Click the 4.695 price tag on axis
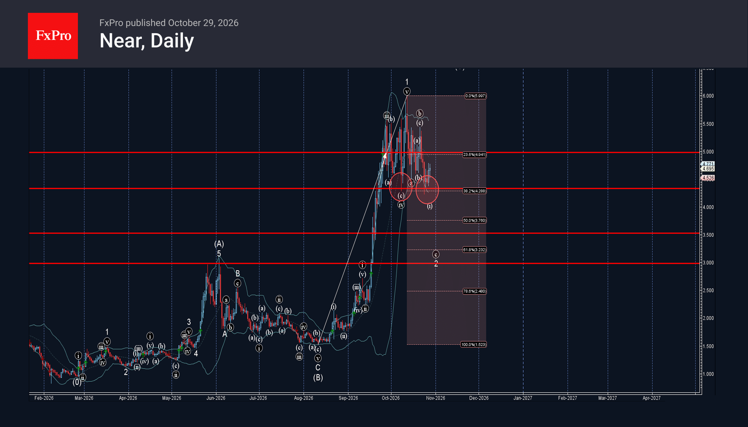This screenshot has height=427, width=748. click(x=708, y=169)
